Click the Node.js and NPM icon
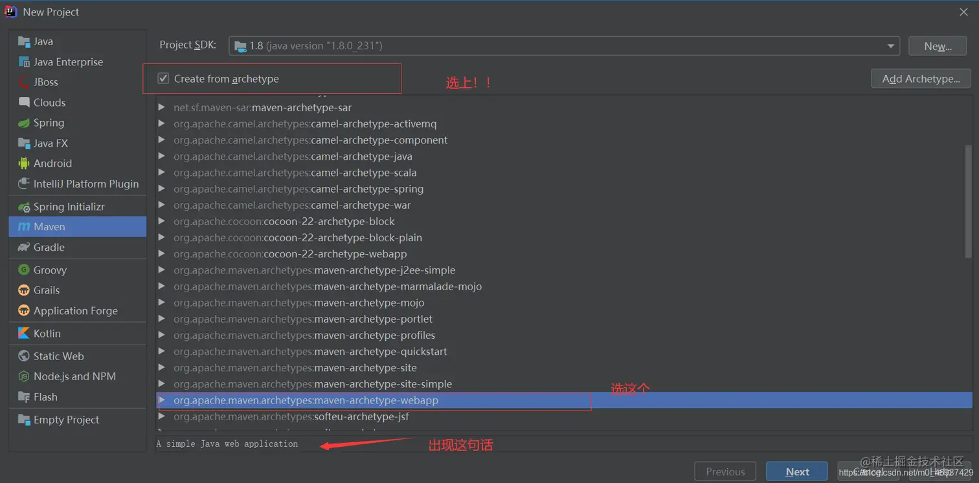 [24, 376]
